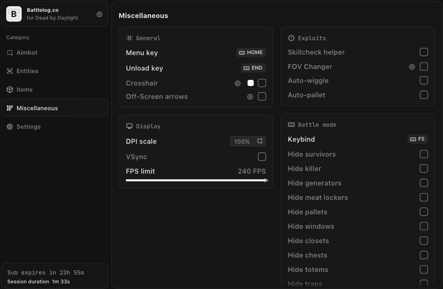Open Off-Screen arrows settings gear

coord(250,97)
